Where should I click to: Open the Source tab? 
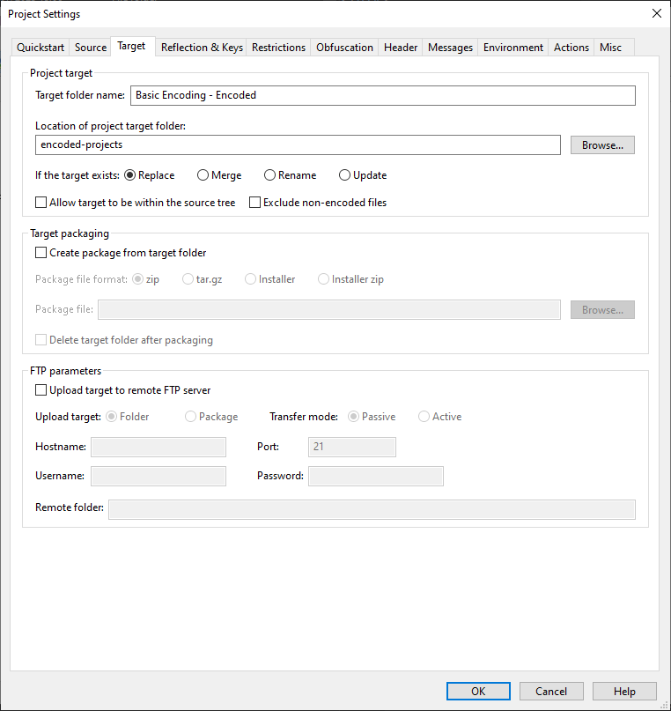90,48
